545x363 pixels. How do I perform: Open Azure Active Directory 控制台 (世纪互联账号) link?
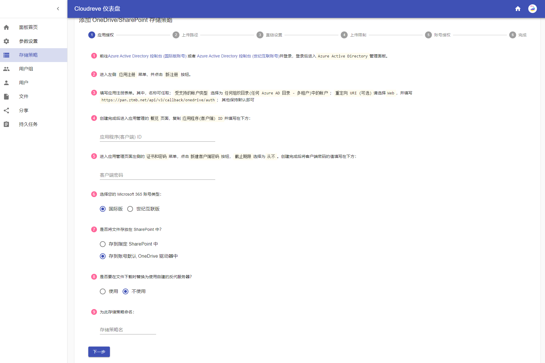(x=238, y=56)
